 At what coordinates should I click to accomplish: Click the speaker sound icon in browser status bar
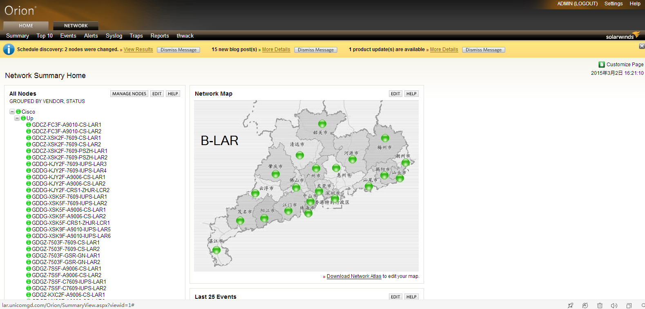pos(614,305)
